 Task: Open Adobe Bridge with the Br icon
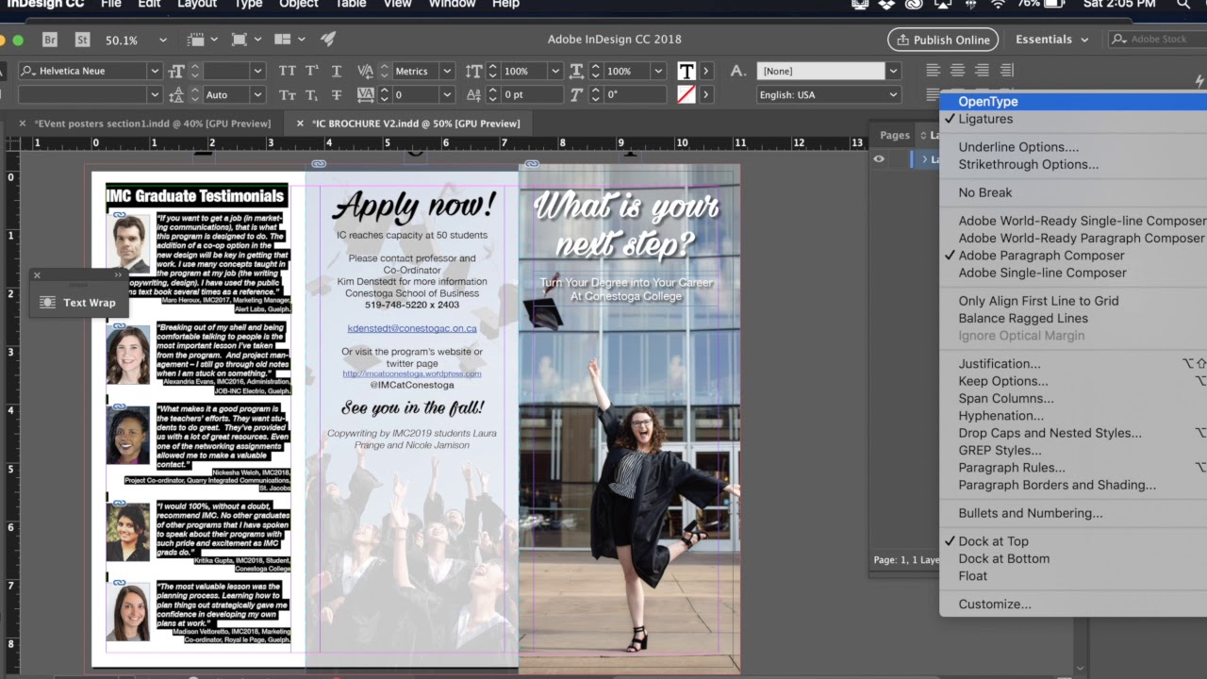[x=50, y=40]
